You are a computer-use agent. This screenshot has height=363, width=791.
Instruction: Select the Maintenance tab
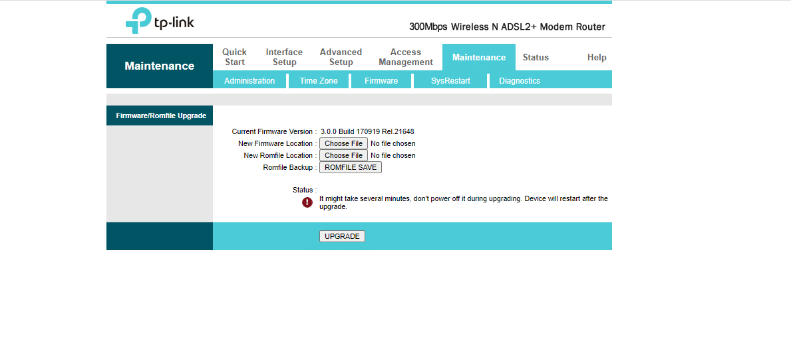479,58
